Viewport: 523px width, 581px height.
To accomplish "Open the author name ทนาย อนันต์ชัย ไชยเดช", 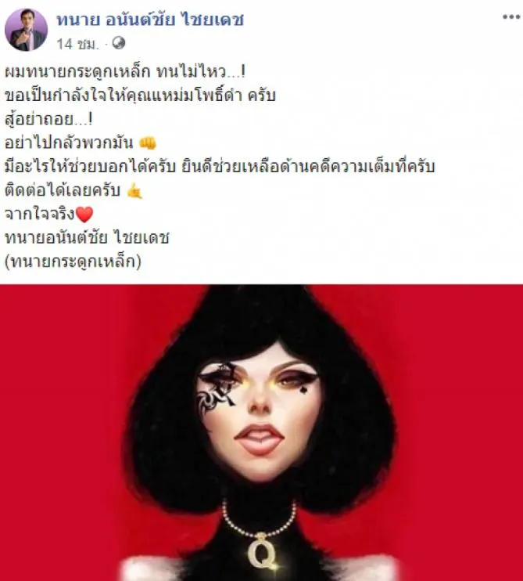I will 150,20.
